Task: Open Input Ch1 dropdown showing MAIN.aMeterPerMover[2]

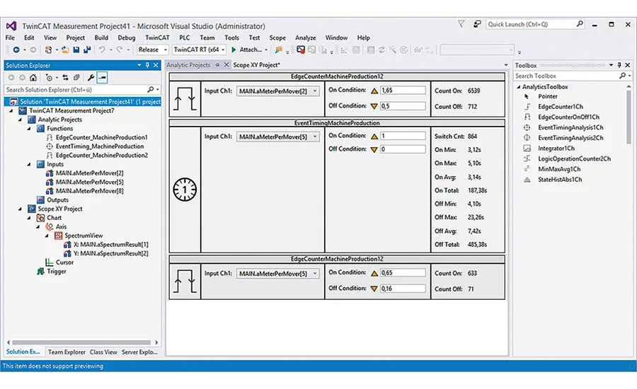Action: click(x=278, y=91)
